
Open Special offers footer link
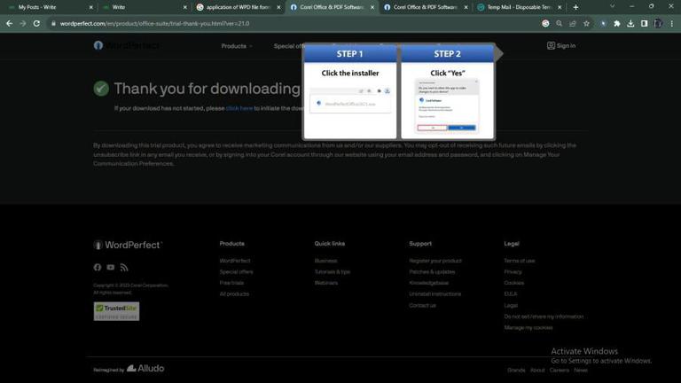point(236,272)
